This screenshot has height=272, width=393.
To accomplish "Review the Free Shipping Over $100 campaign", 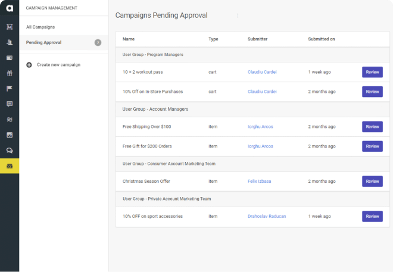I will [372, 127].
